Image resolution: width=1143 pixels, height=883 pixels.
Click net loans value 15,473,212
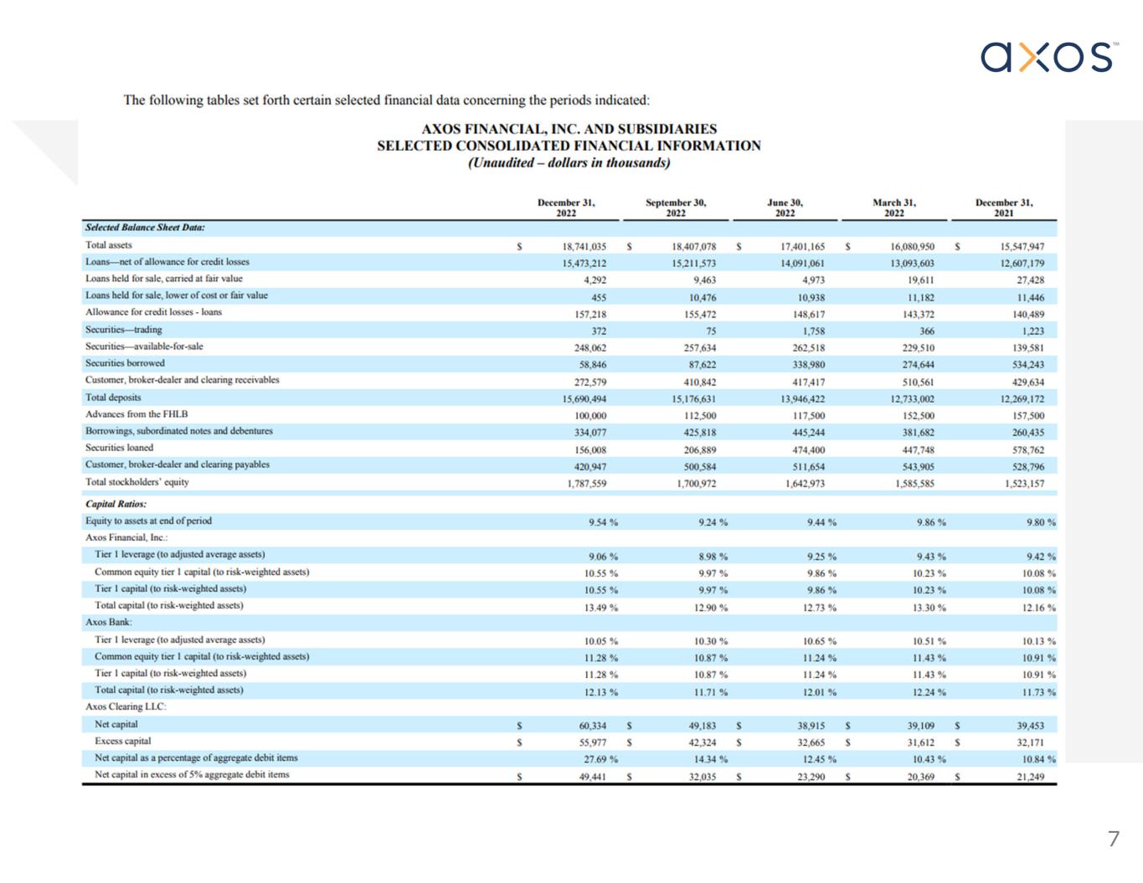[584, 264]
